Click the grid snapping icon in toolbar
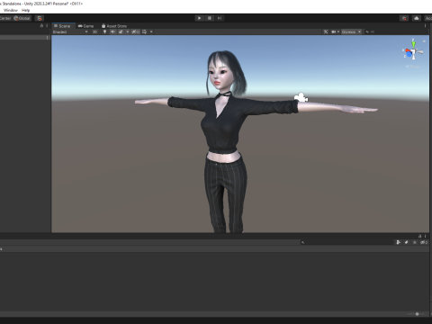 pyautogui.click(x=40, y=18)
